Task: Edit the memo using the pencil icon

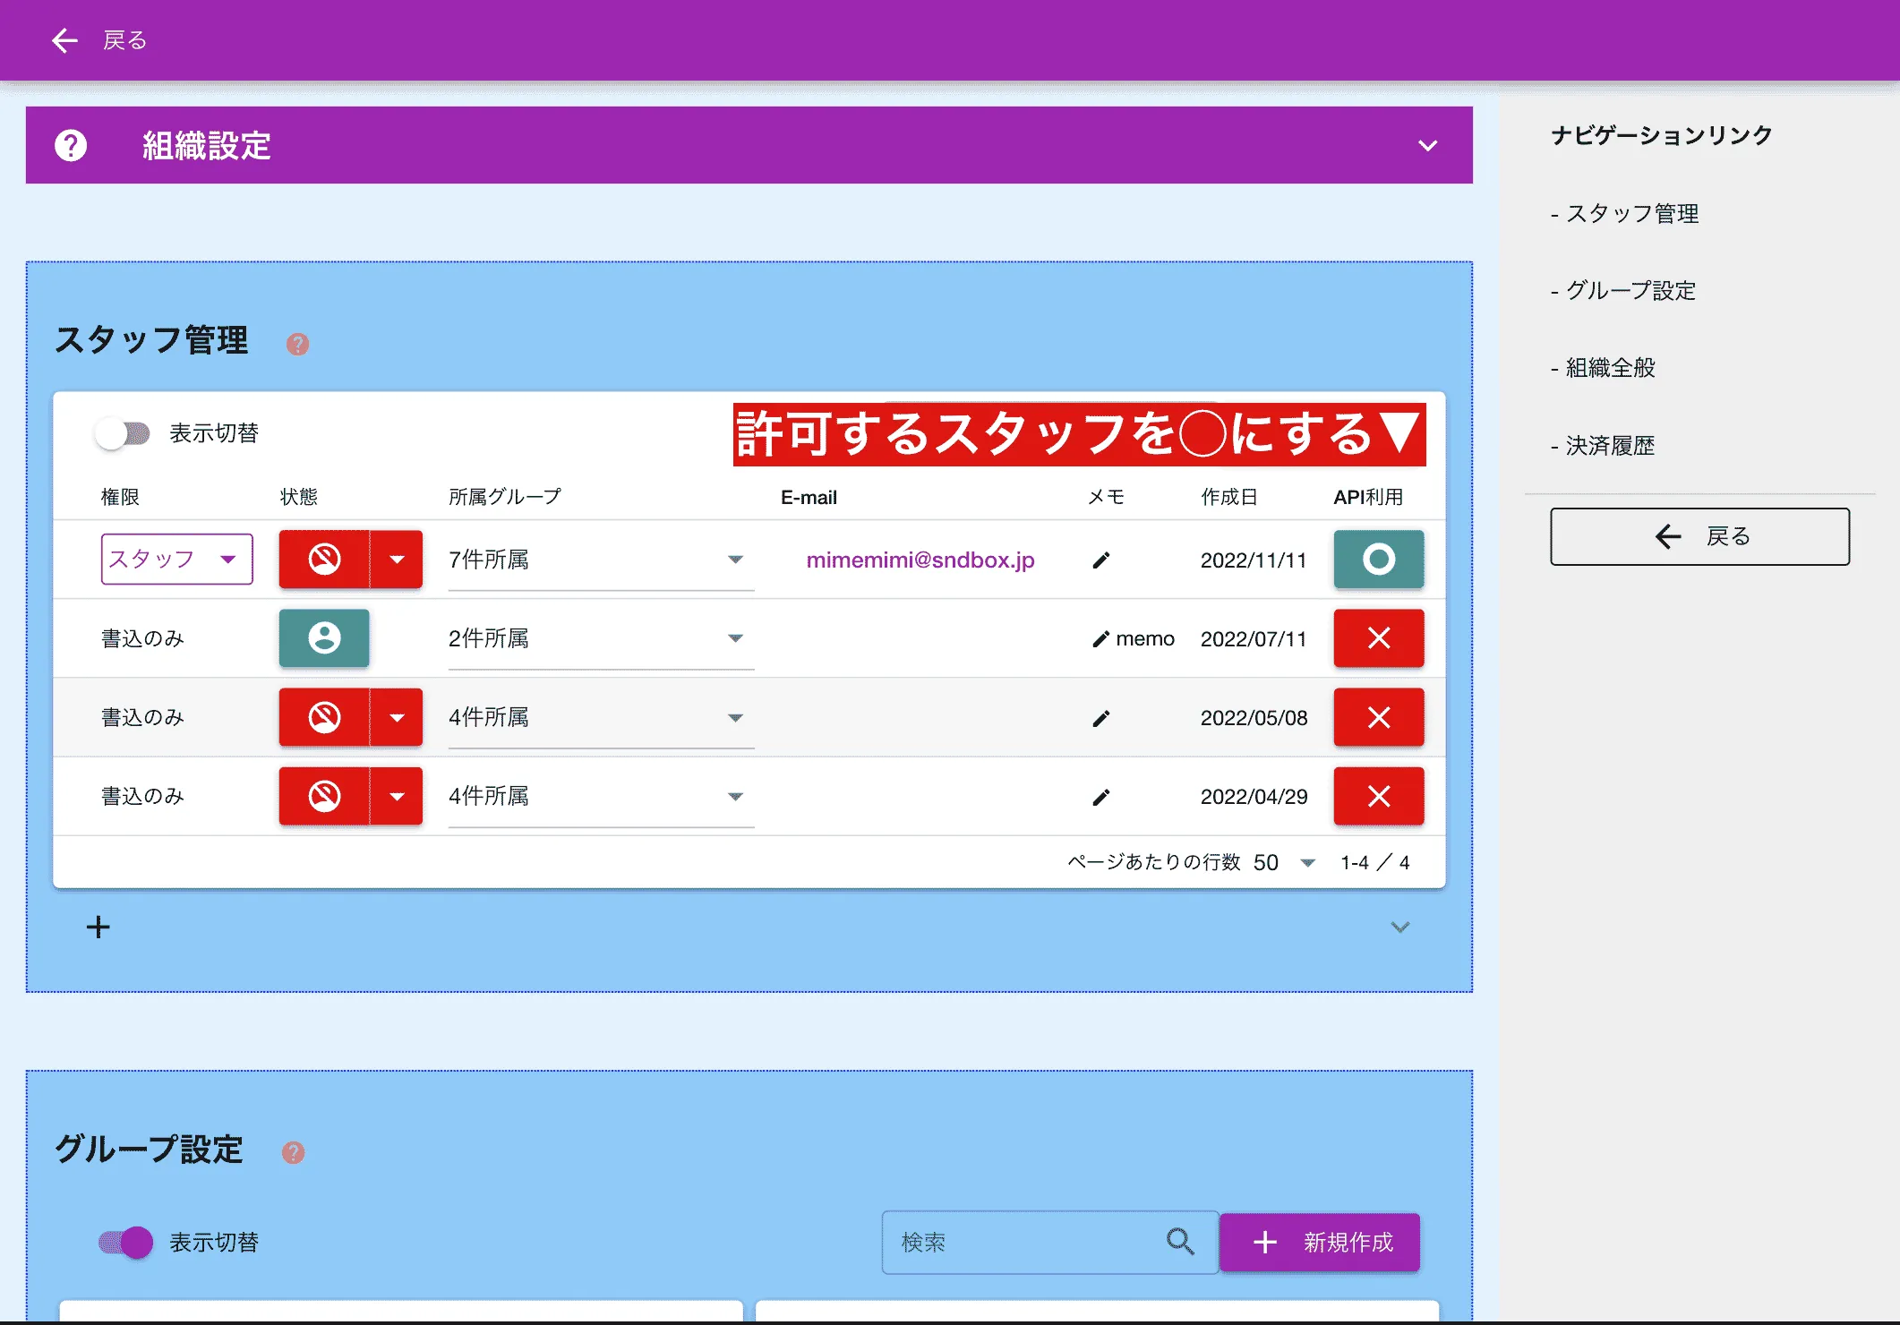Action: (x=1100, y=638)
